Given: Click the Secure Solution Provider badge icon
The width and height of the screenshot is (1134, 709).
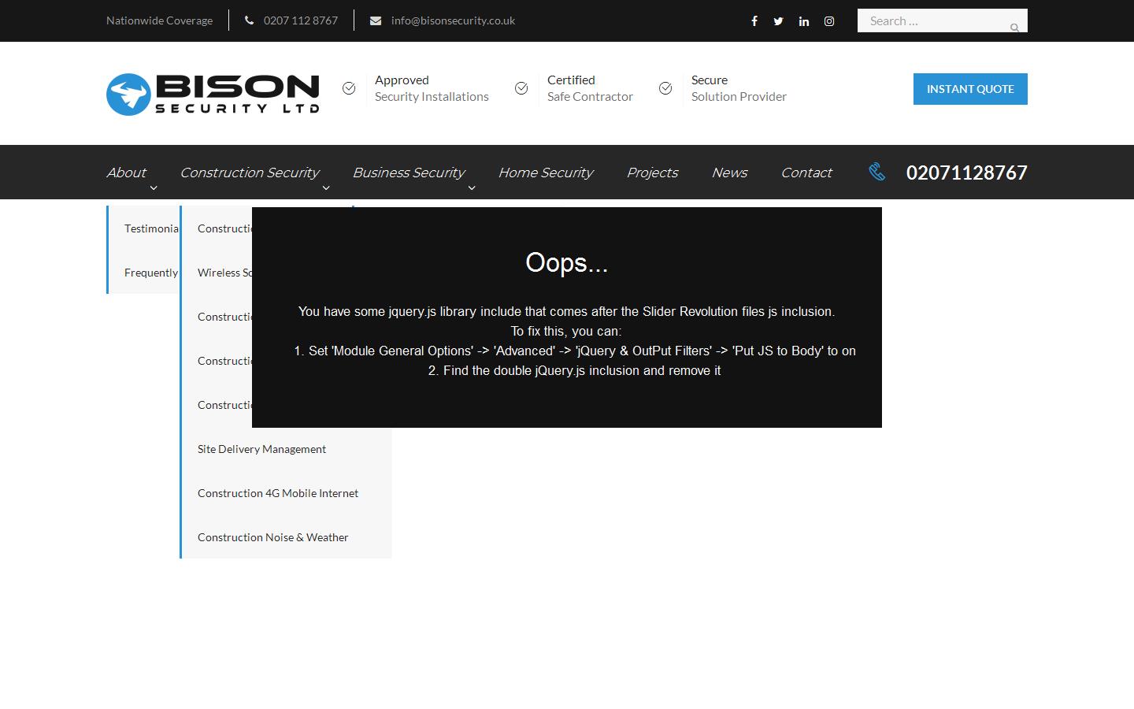Looking at the screenshot, I should coord(665,88).
